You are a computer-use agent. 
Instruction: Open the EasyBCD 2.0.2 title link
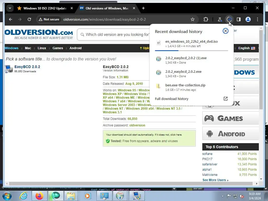coord(27,67)
